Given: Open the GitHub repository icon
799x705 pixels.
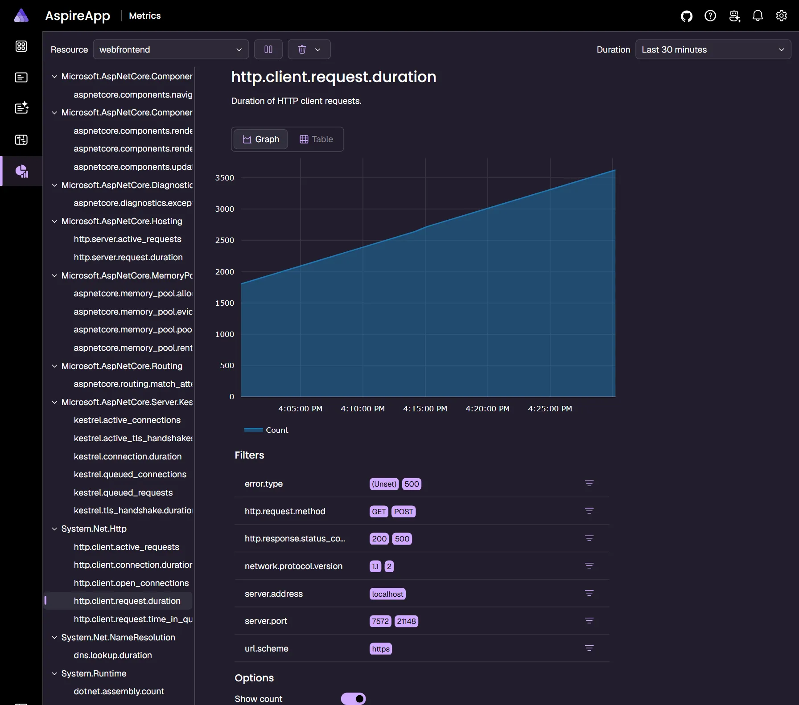Looking at the screenshot, I should tap(687, 16).
